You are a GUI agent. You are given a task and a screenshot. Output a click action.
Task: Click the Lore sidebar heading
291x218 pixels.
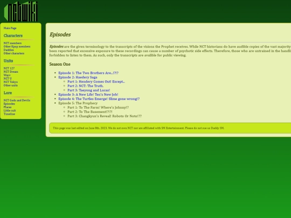(8, 93)
